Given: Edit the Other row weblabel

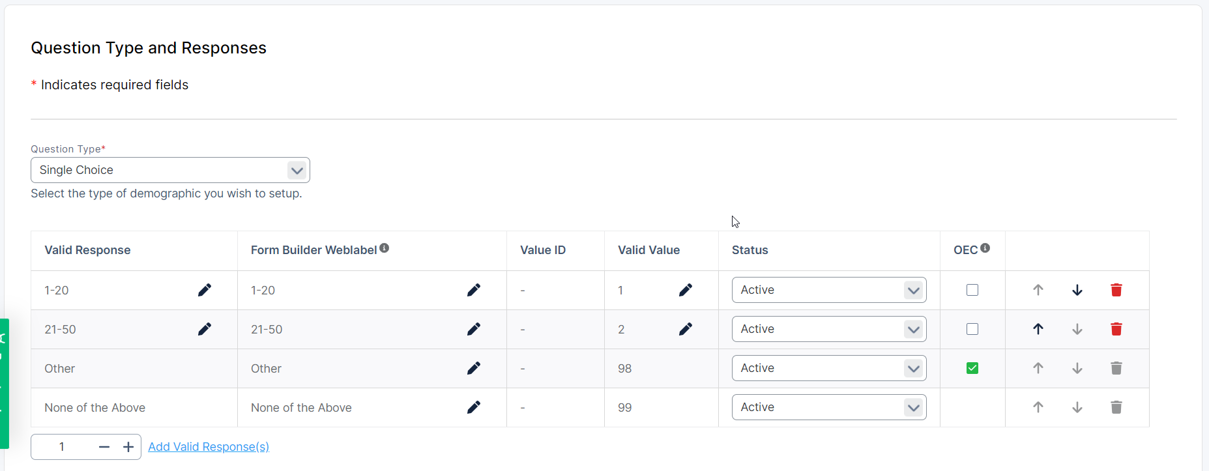Looking at the screenshot, I should click(474, 368).
